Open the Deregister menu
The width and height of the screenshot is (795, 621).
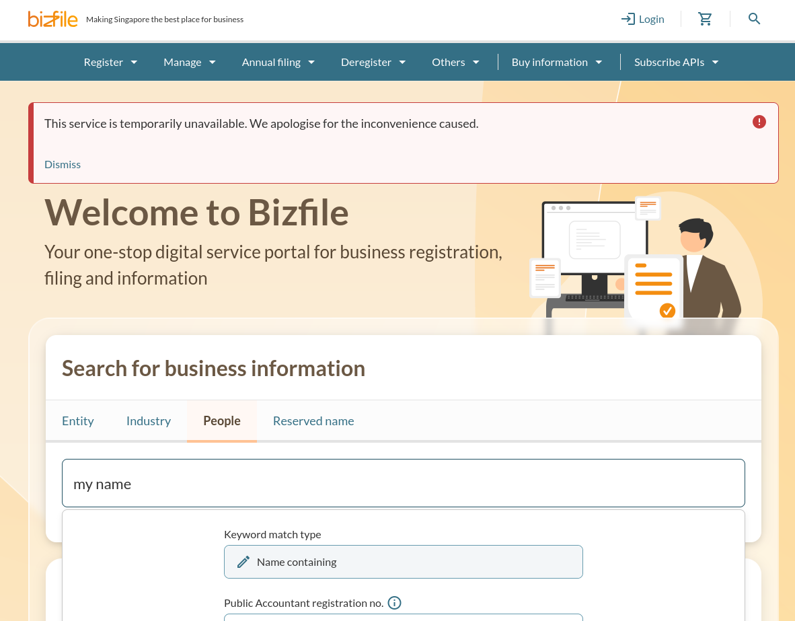pyautogui.click(x=373, y=62)
